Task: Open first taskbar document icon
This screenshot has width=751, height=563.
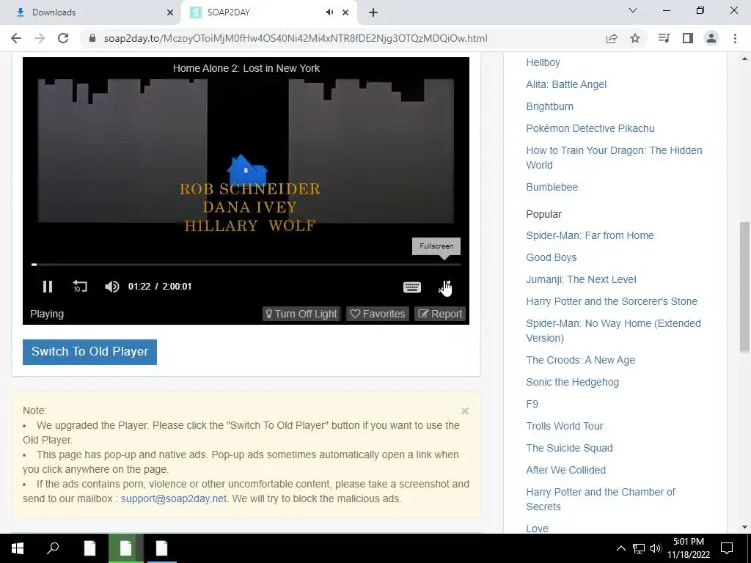Action: [x=89, y=548]
